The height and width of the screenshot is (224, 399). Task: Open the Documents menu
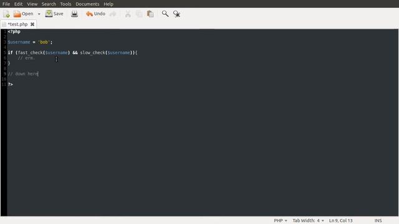[87, 4]
